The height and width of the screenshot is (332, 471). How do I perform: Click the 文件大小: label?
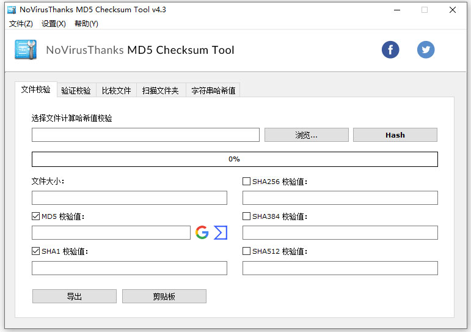(x=48, y=182)
